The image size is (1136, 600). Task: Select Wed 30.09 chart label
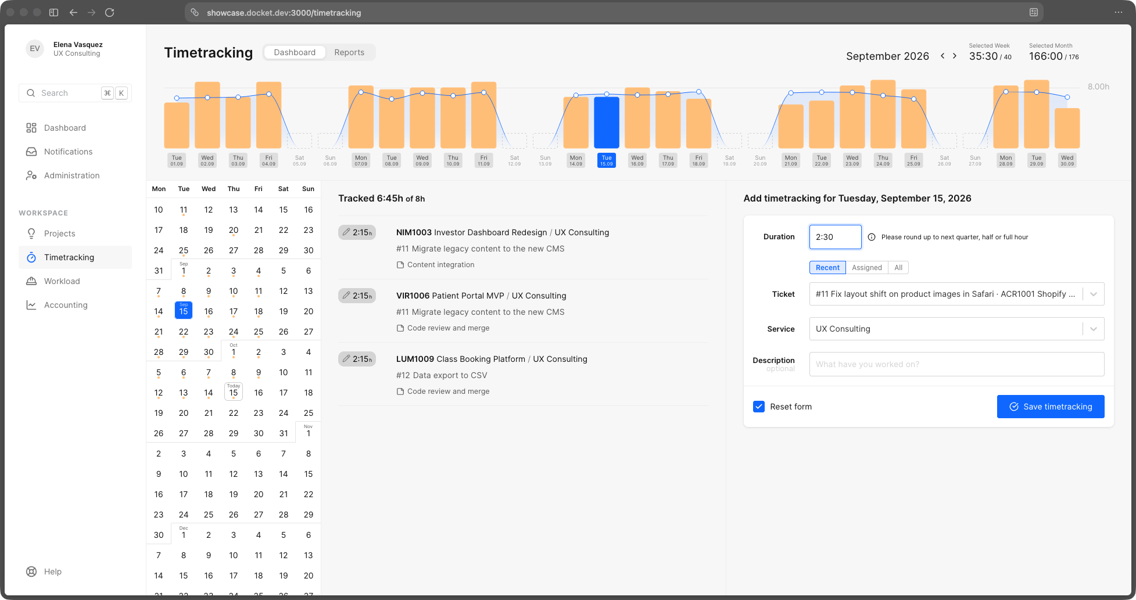point(1067,160)
